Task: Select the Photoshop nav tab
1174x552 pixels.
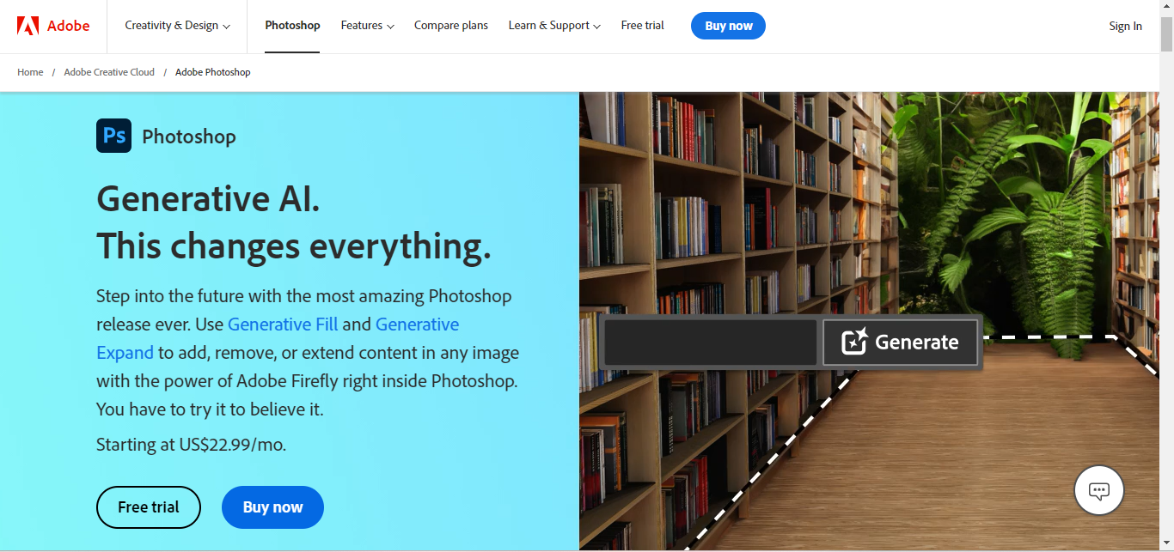Action: tap(292, 26)
